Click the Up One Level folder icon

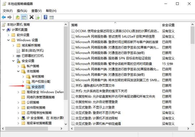click(17, 17)
